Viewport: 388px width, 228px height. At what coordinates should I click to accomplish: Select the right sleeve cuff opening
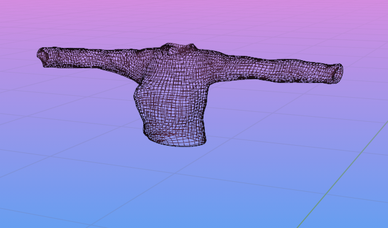click(x=338, y=73)
